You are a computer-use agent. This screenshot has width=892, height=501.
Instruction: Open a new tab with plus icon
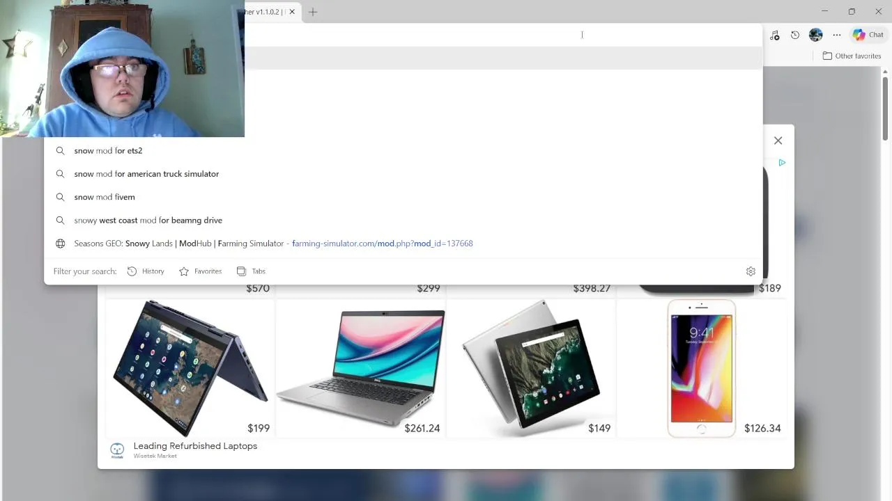tap(313, 12)
